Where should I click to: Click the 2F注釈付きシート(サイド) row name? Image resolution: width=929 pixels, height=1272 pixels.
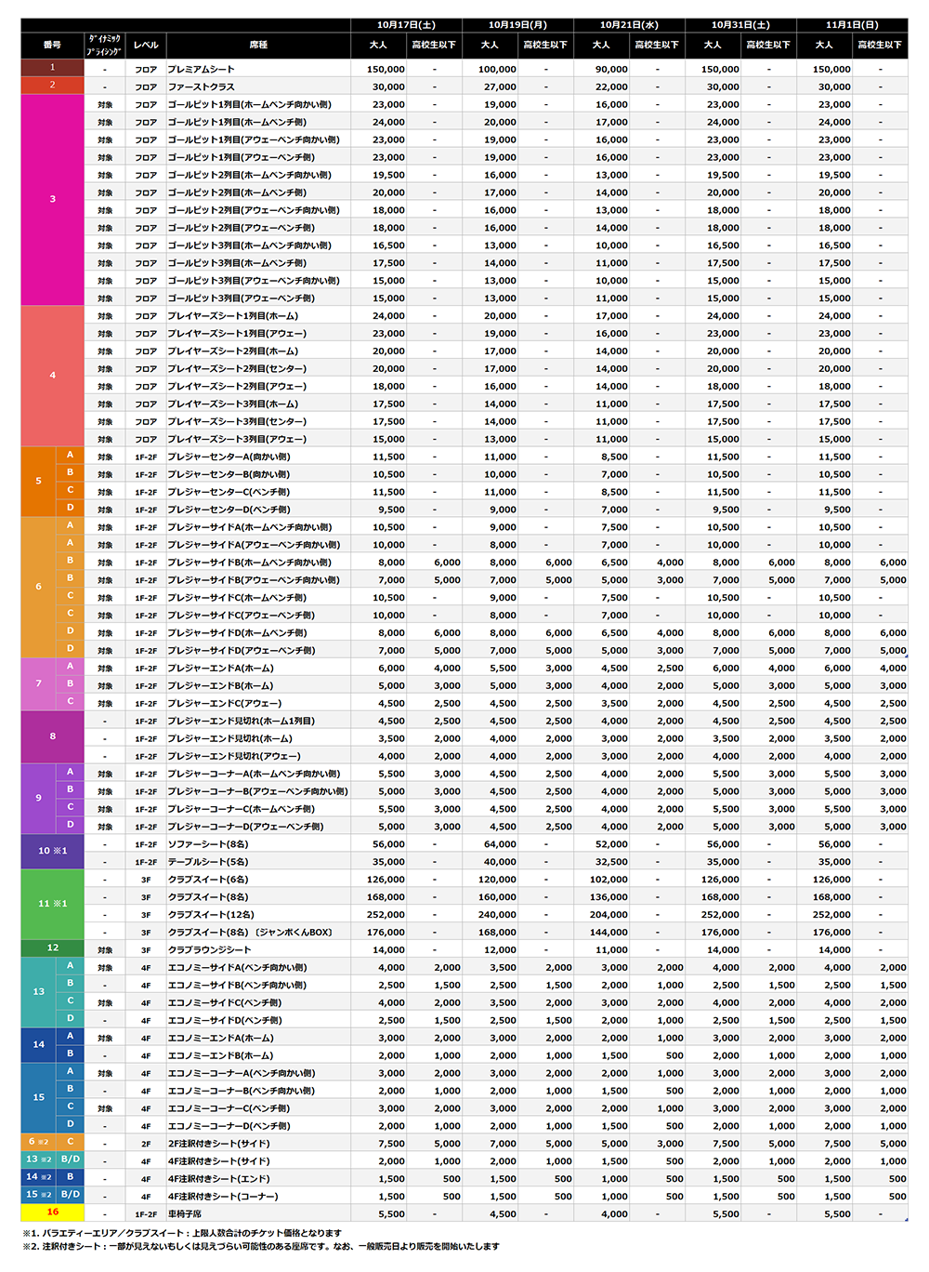click(x=218, y=1144)
